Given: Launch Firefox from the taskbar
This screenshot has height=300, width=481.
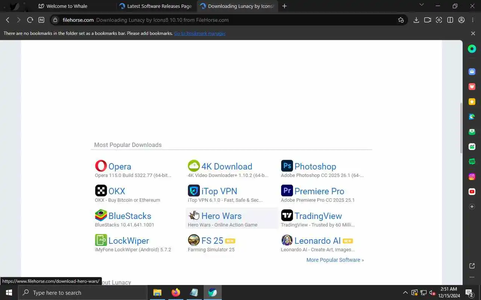Looking at the screenshot, I should (175, 292).
